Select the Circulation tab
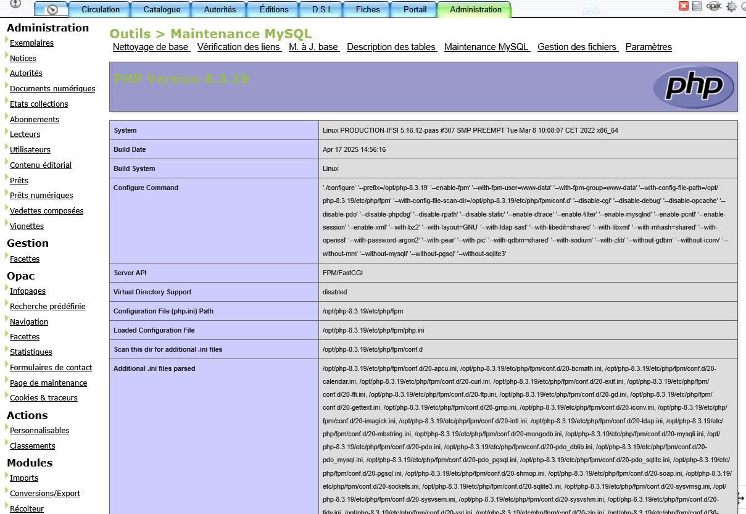Image resolution: width=746 pixels, height=514 pixels. tap(101, 9)
